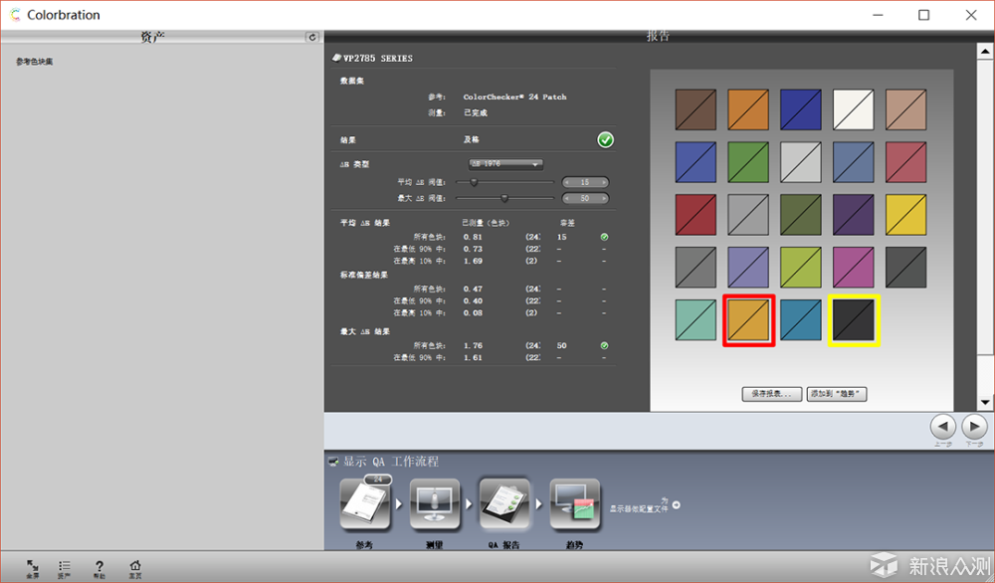Maximize the Colorbration window
Image resolution: width=995 pixels, height=583 pixels.
coord(924,15)
